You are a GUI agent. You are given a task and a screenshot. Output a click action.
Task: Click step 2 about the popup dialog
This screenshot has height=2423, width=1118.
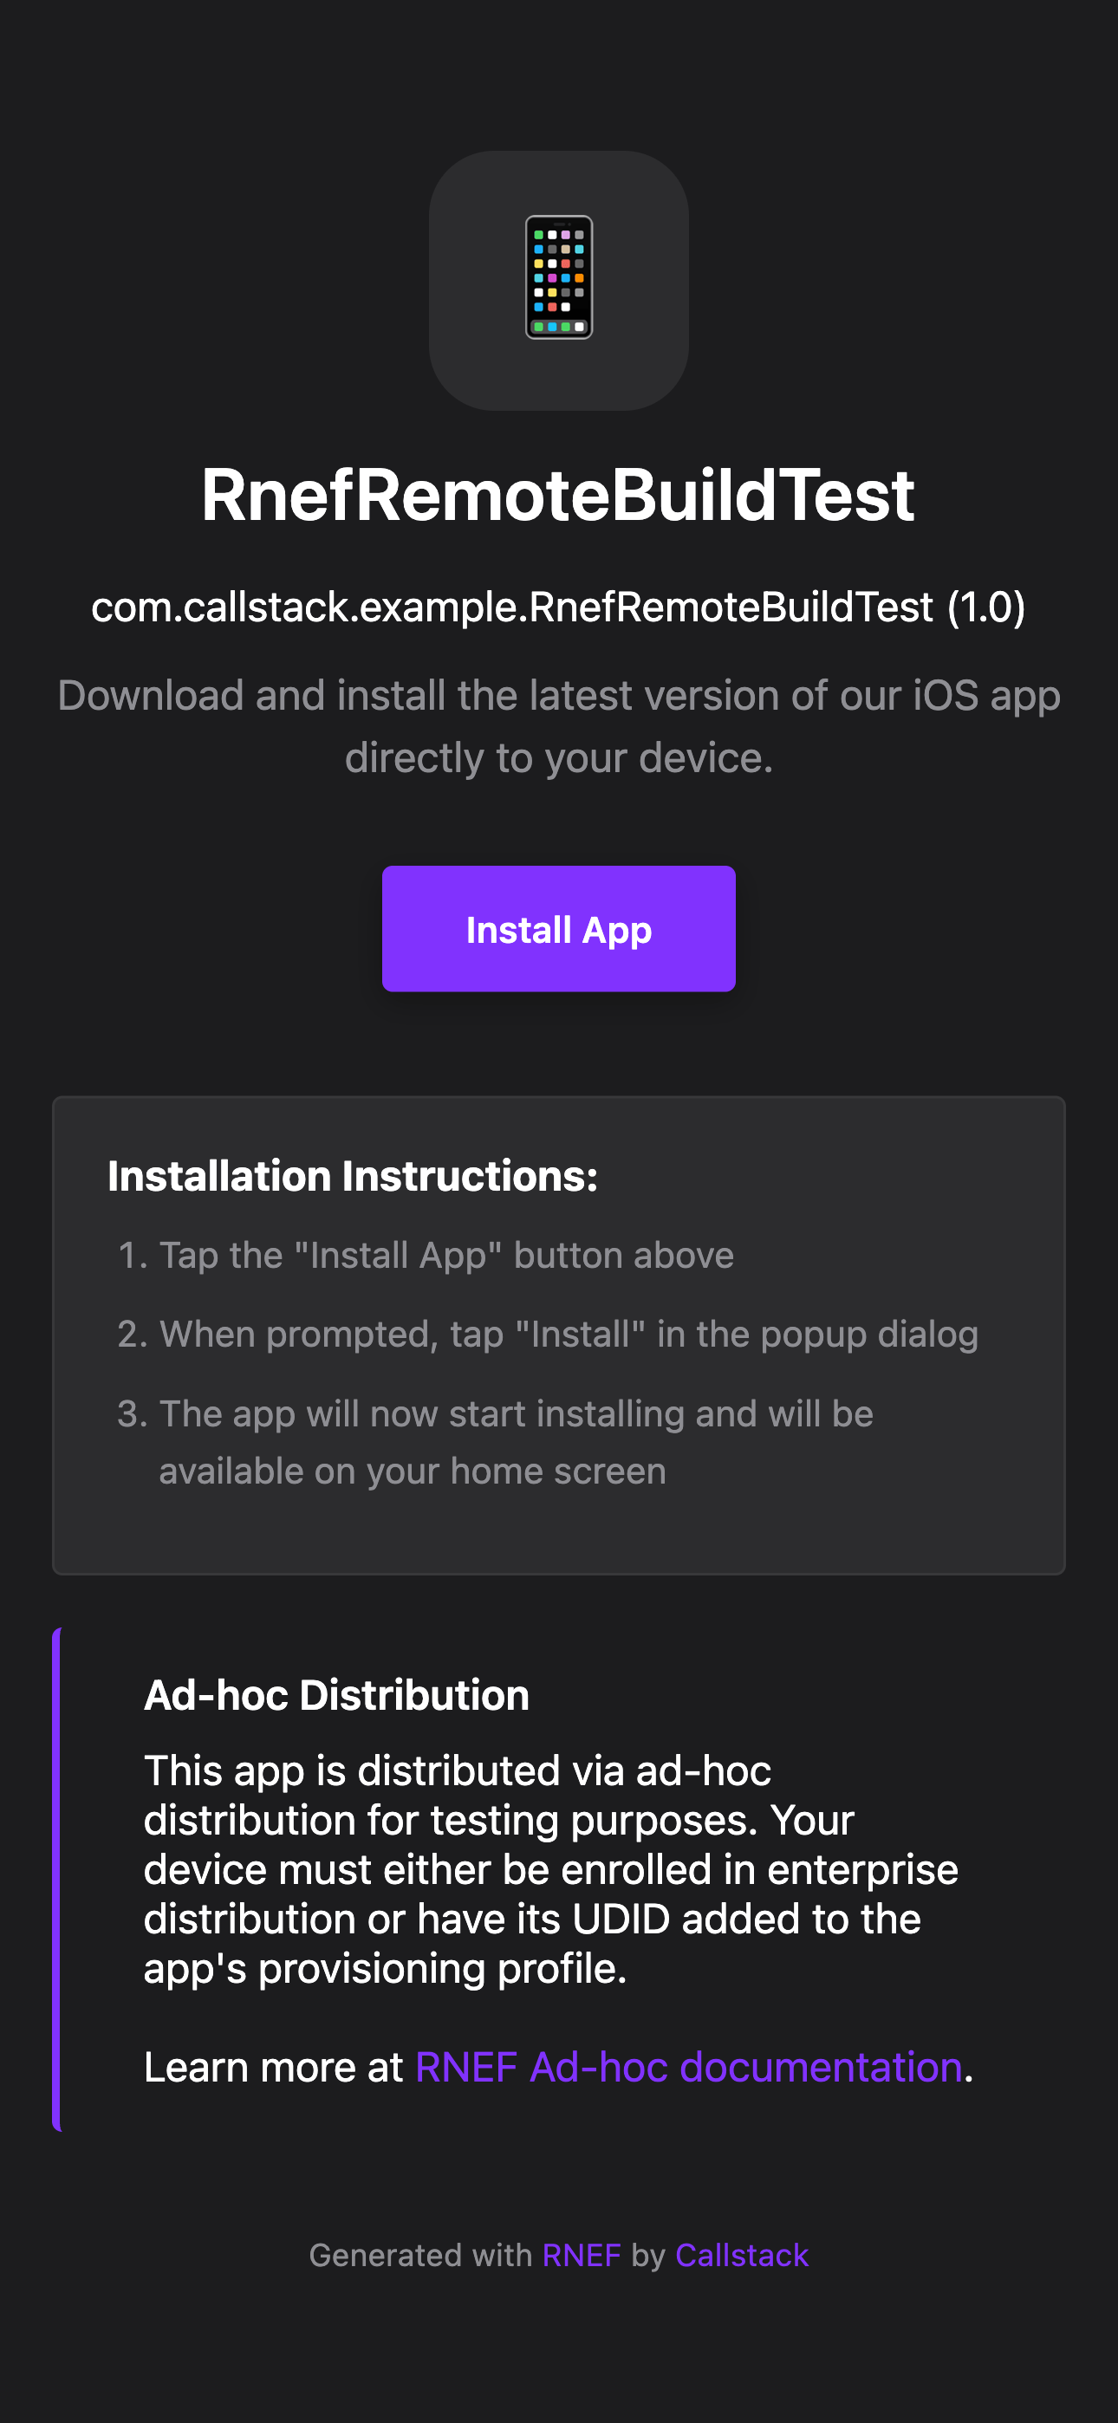coord(568,1335)
